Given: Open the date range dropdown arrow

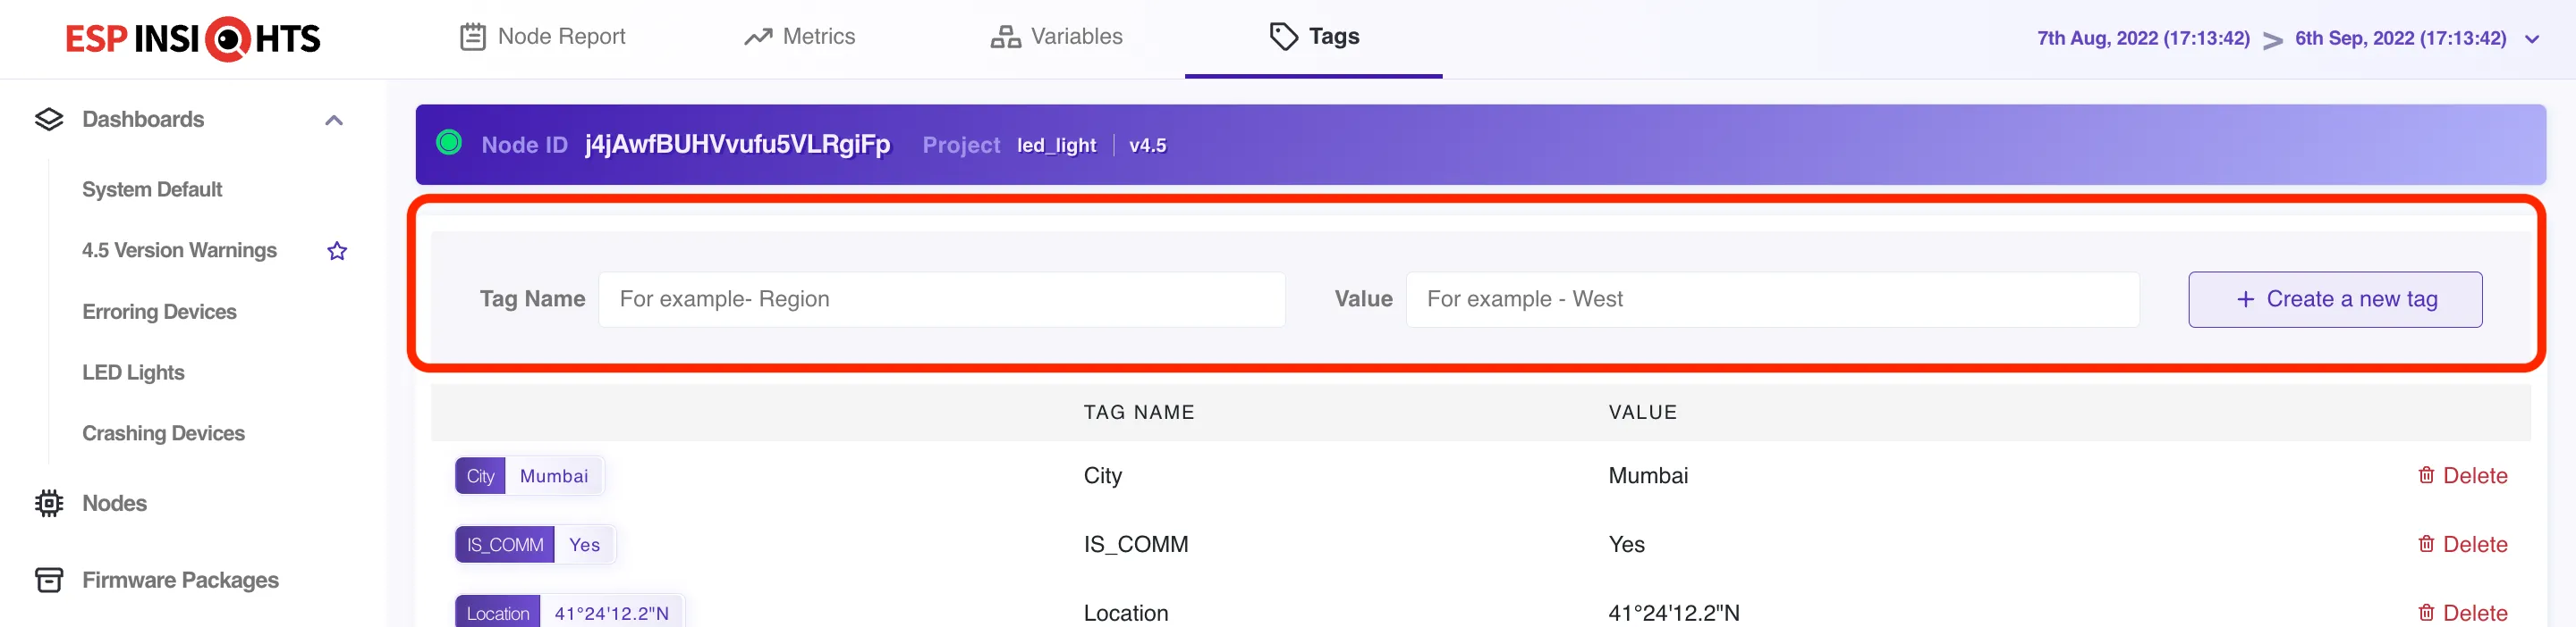Looking at the screenshot, I should 2531,40.
